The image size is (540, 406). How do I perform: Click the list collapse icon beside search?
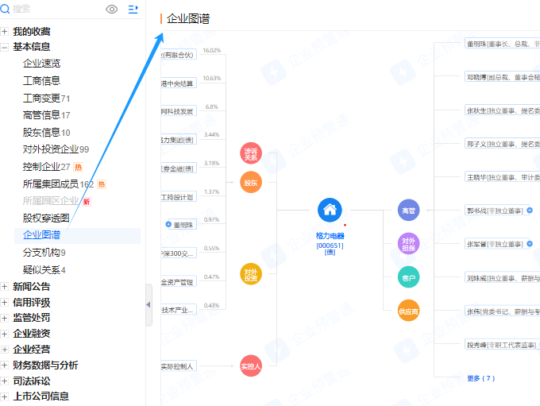click(133, 10)
